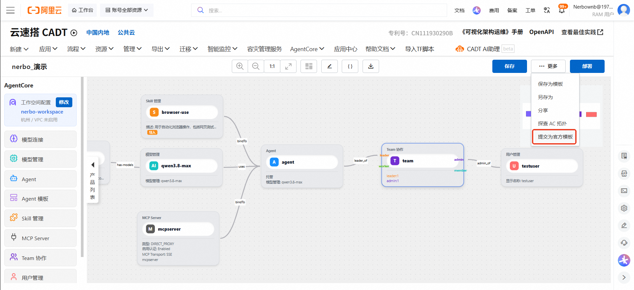Open the right sidebar terminal icon

624,191
